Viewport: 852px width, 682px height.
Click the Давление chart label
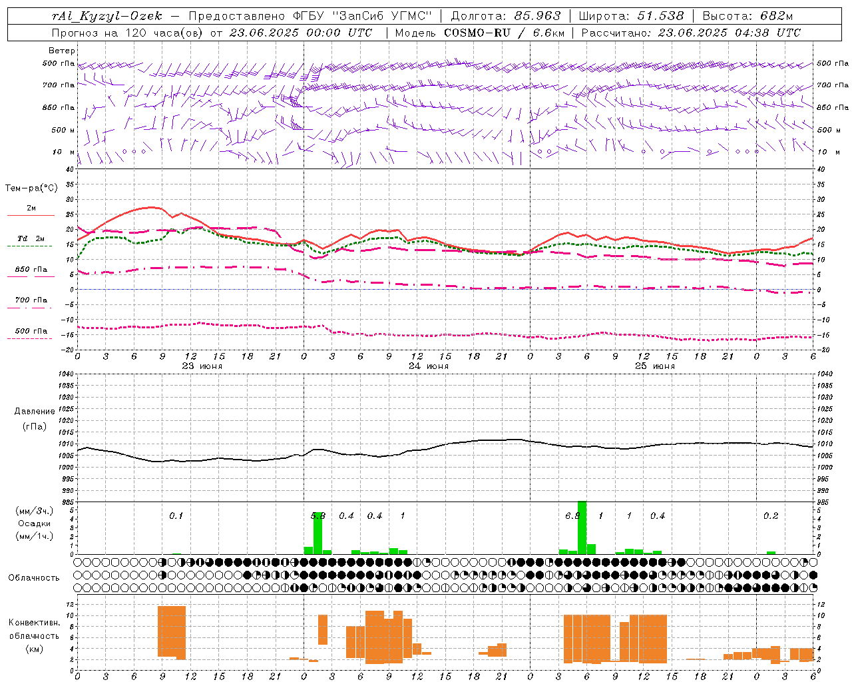pos(35,412)
